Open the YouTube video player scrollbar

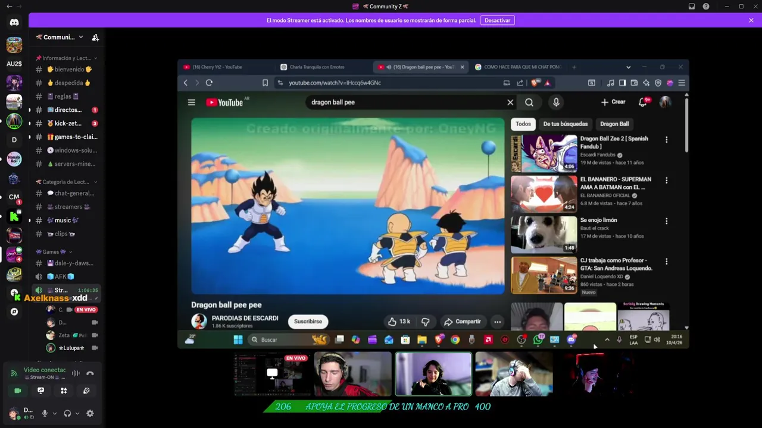[x=686, y=124]
